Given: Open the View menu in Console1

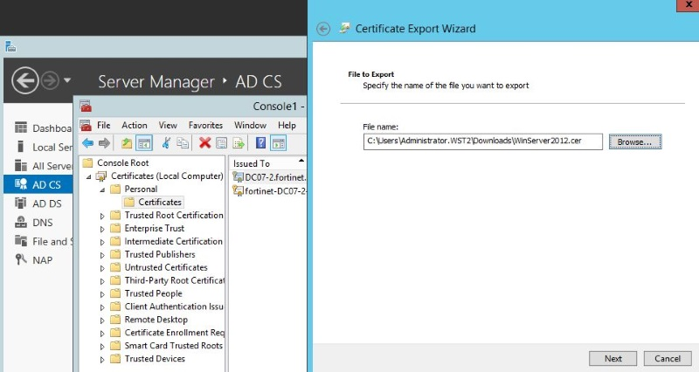Looking at the screenshot, I should (168, 125).
